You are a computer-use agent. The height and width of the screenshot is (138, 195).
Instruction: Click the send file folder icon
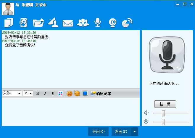pyautogui.click(x=38, y=23)
